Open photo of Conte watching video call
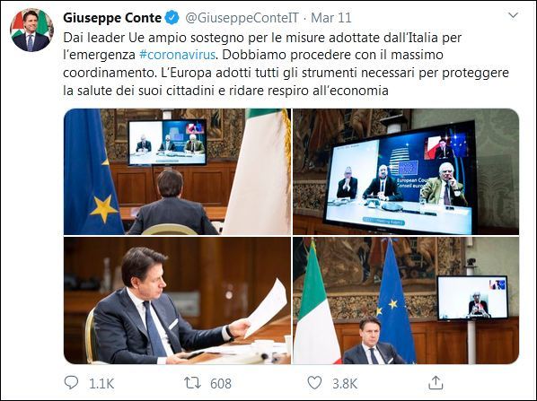This screenshot has width=537, height=401. coord(177,171)
